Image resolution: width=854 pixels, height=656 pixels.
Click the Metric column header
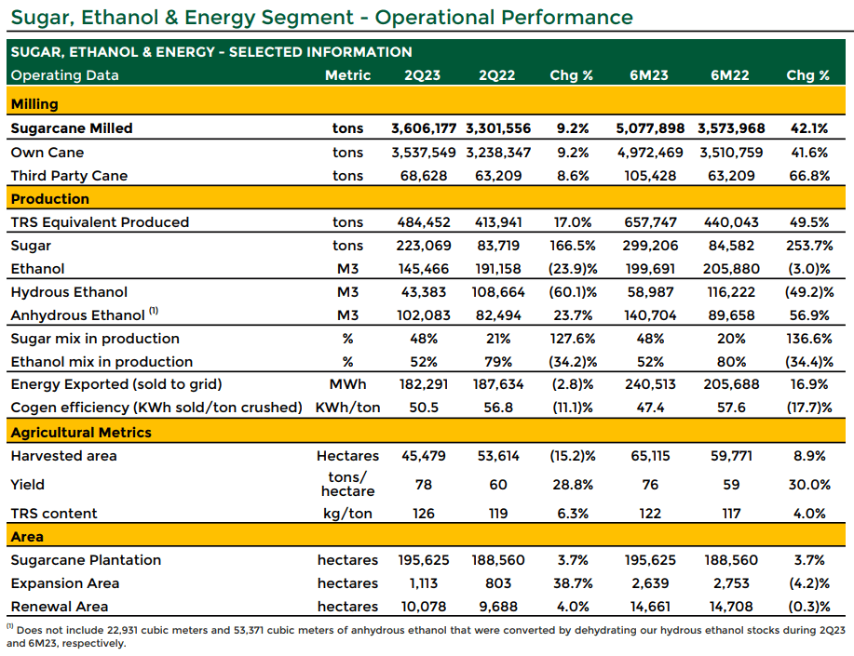click(347, 75)
